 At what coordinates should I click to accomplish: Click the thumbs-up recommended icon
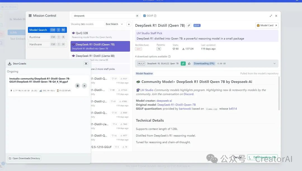189,63
